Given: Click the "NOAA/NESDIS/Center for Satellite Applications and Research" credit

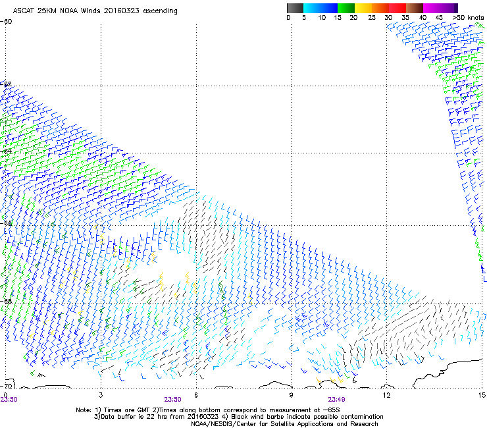Looking at the screenshot, I should pos(284,424).
